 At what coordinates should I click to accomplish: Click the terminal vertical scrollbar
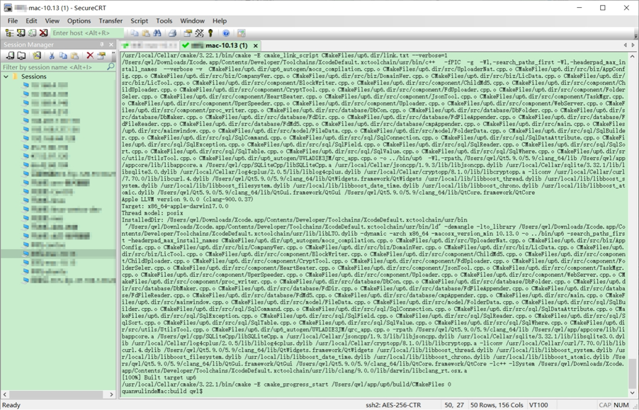632,218
